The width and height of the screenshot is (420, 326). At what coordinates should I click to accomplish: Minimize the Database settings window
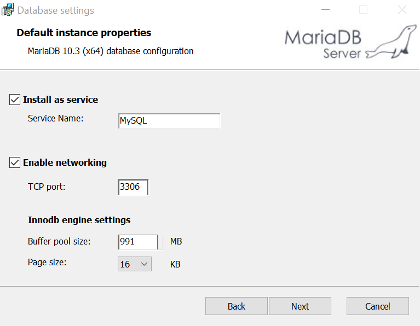coord(325,10)
